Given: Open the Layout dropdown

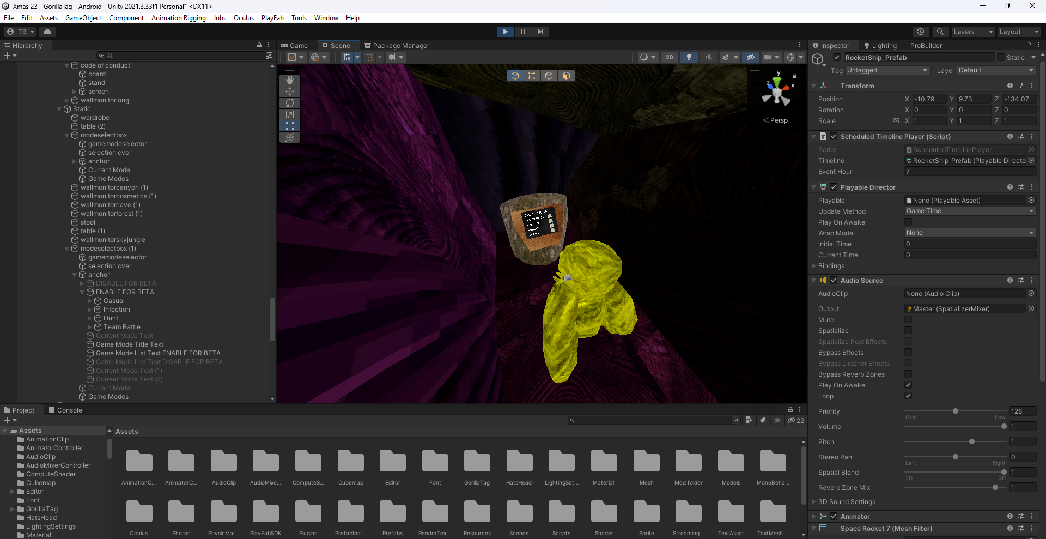Looking at the screenshot, I should point(1019,32).
